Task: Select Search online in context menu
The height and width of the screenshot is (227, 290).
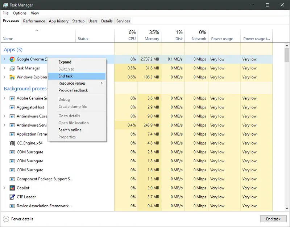Action: click(x=70, y=130)
